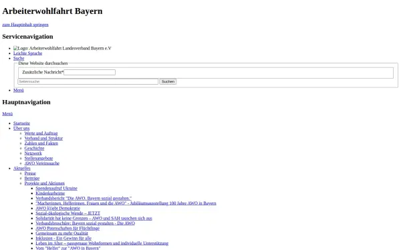Open the Jubiläumsausstellung 100 Jahre AWO link
Image resolution: width=401 pixels, height=250 pixels.
click(x=126, y=203)
